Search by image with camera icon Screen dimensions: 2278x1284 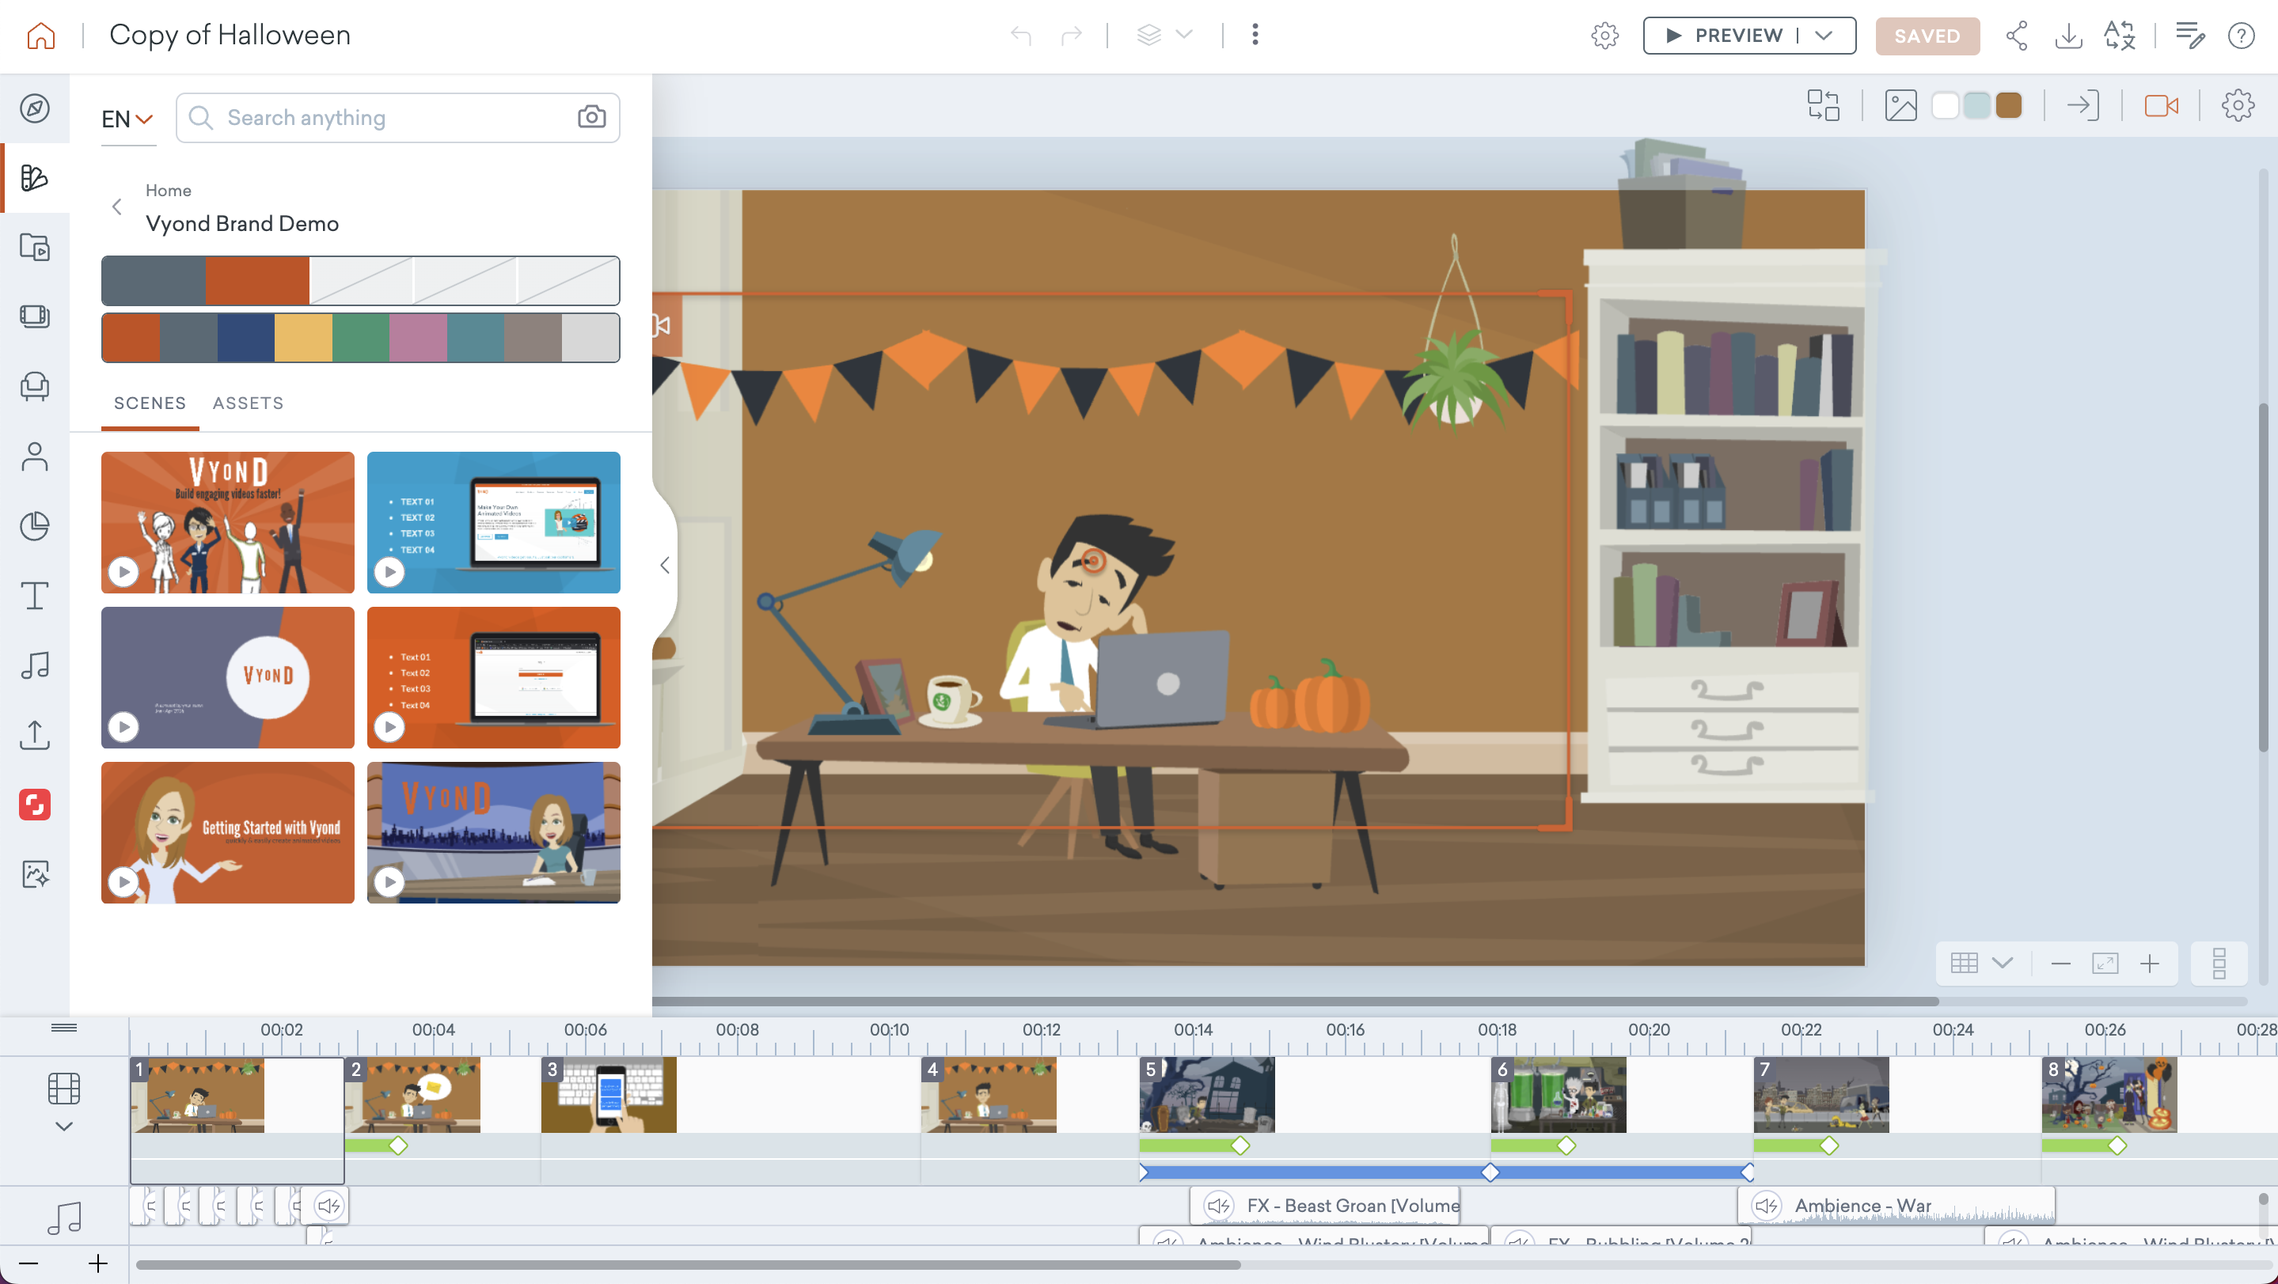click(x=591, y=116)
